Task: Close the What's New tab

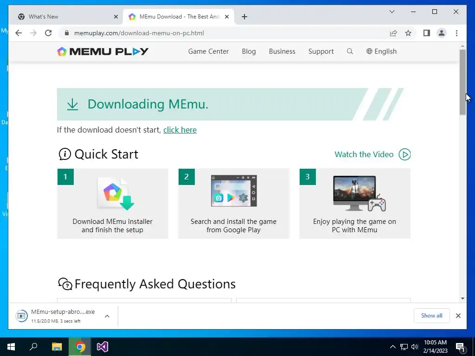Action: [116, 17]
